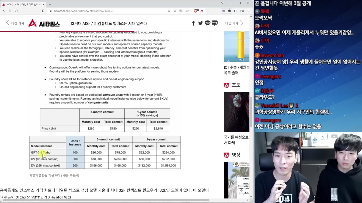The image size is (362, 203).
Task: Click the camera icon on the webcam overlay
Action: click(x=334, y=136)
